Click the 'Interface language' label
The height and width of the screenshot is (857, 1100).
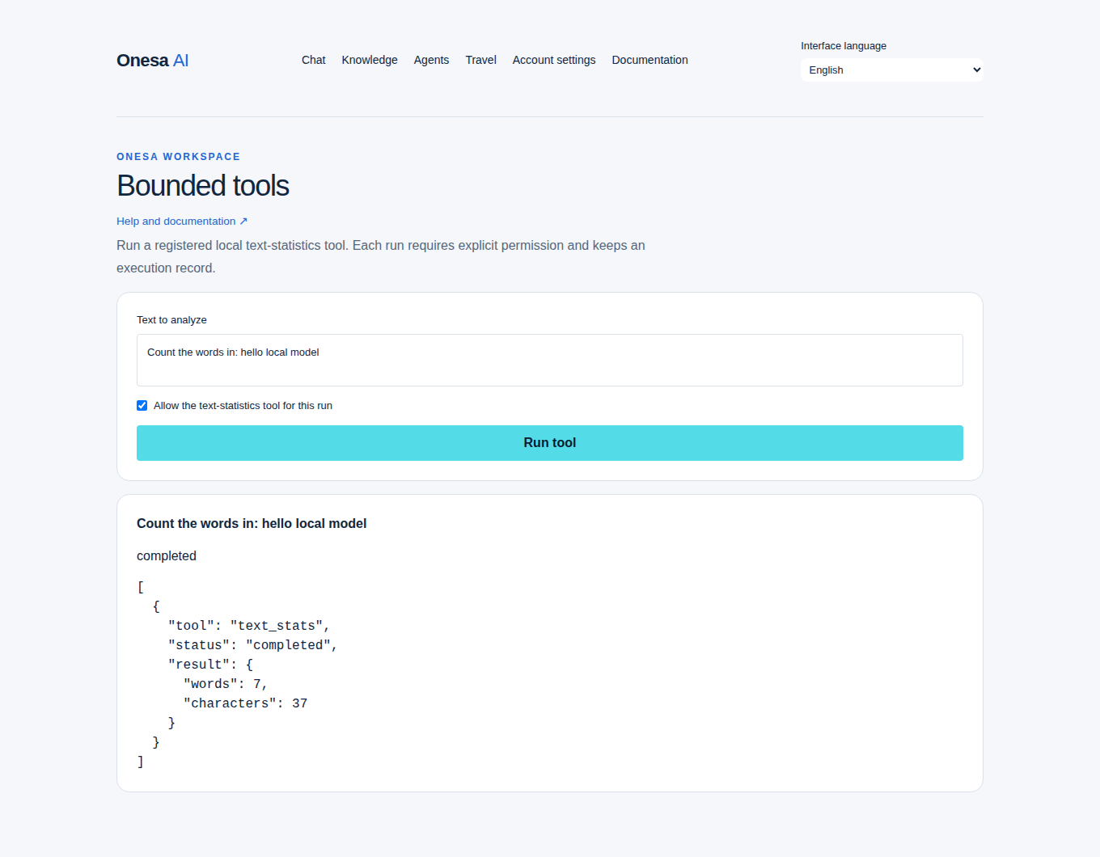(844, 46)
